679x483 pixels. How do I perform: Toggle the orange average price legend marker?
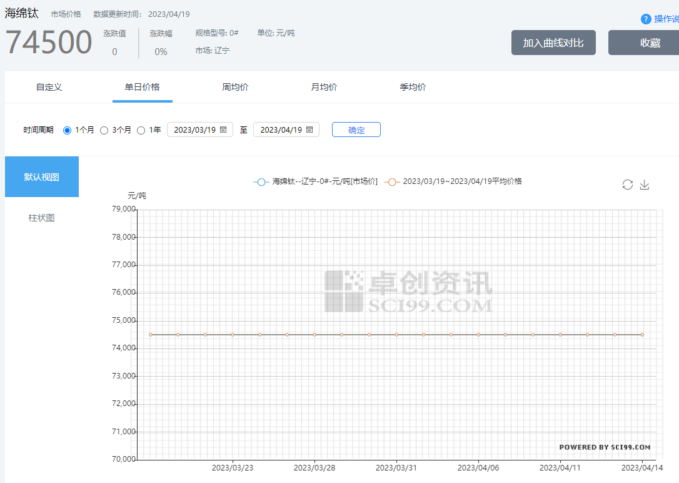point(392,181)
